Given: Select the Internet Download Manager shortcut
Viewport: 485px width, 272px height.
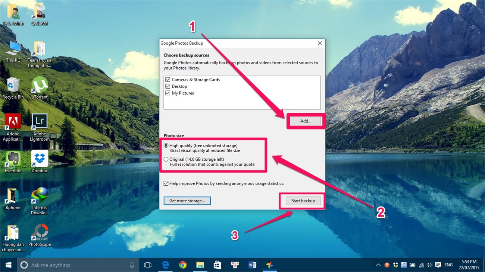Looking at the screenshot, I should tap(40, 202).
